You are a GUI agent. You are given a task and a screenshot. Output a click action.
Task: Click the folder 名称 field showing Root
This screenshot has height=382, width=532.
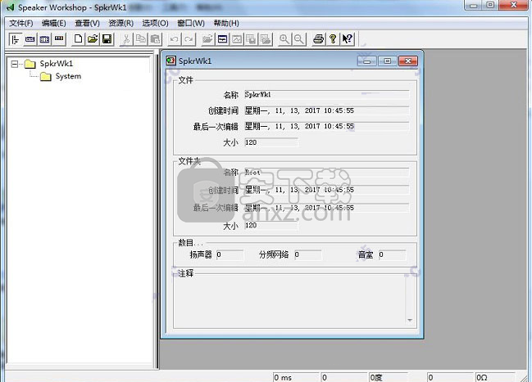(326, 173)
